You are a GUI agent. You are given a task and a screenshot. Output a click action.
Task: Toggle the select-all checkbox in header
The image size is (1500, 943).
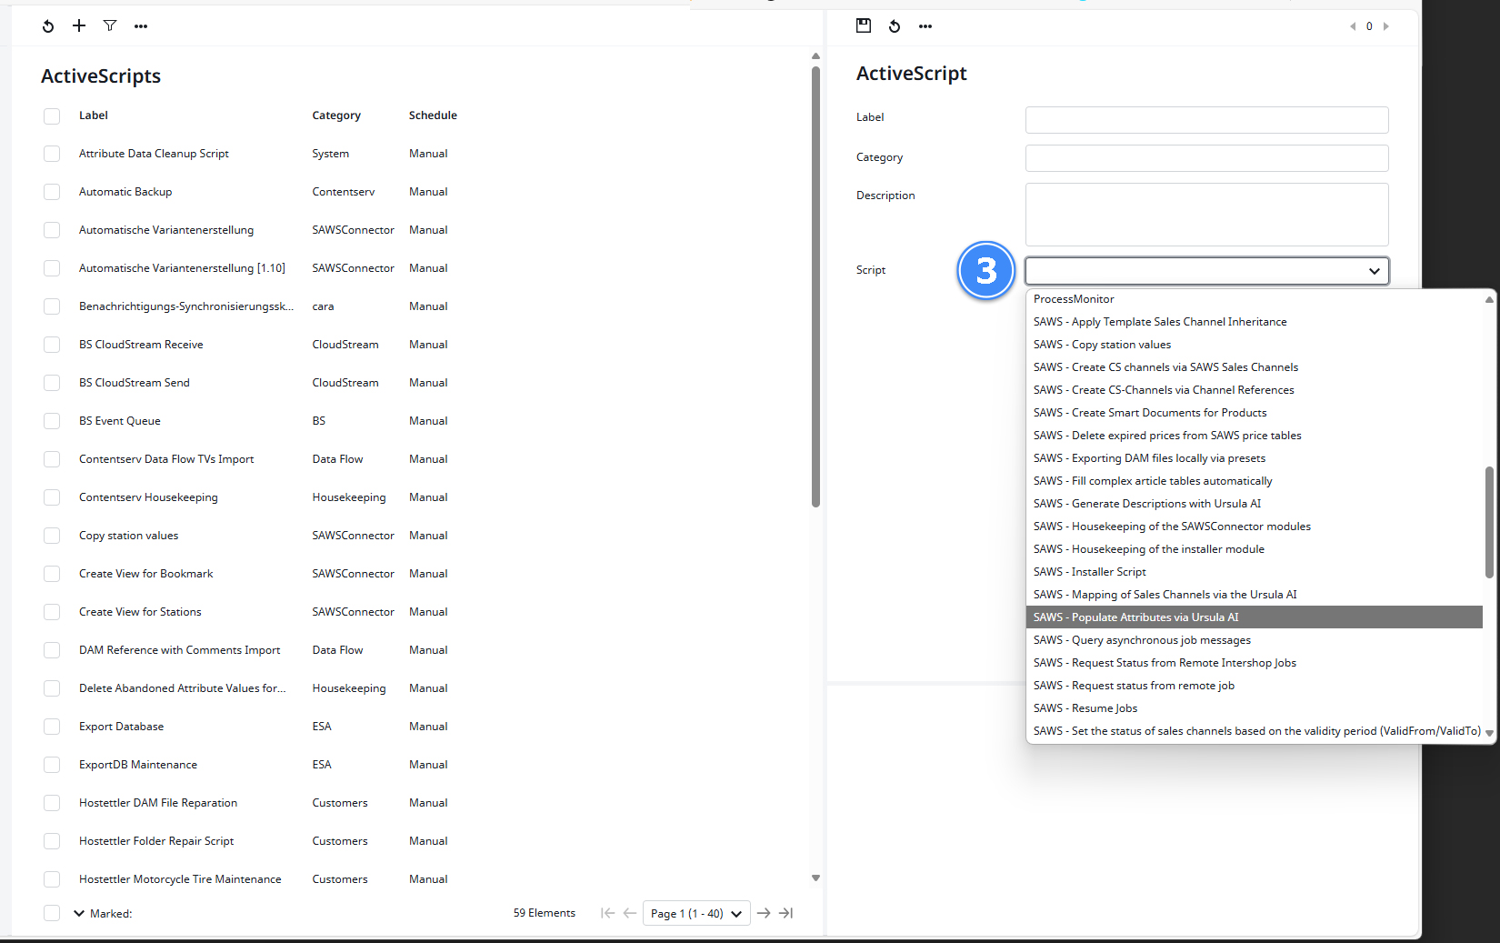(52, 116)
